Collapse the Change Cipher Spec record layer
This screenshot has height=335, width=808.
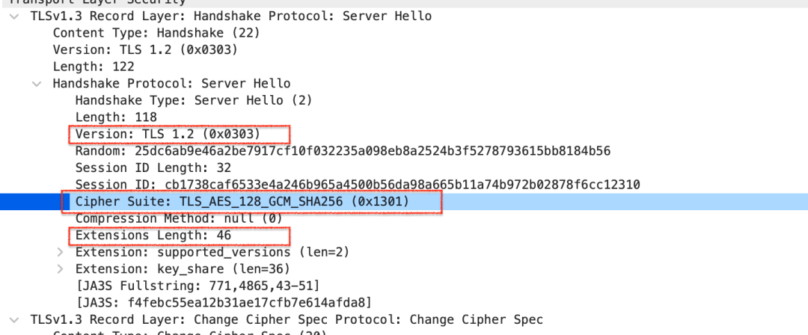[x=15, y=319]
